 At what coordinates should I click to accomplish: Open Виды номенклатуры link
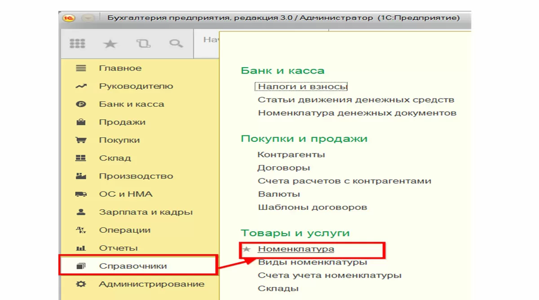click(313, 262)
